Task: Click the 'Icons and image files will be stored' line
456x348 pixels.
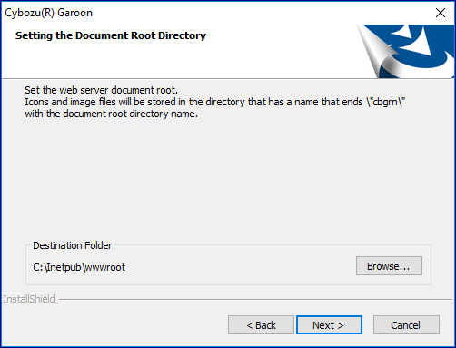Action: coord(215,102)
